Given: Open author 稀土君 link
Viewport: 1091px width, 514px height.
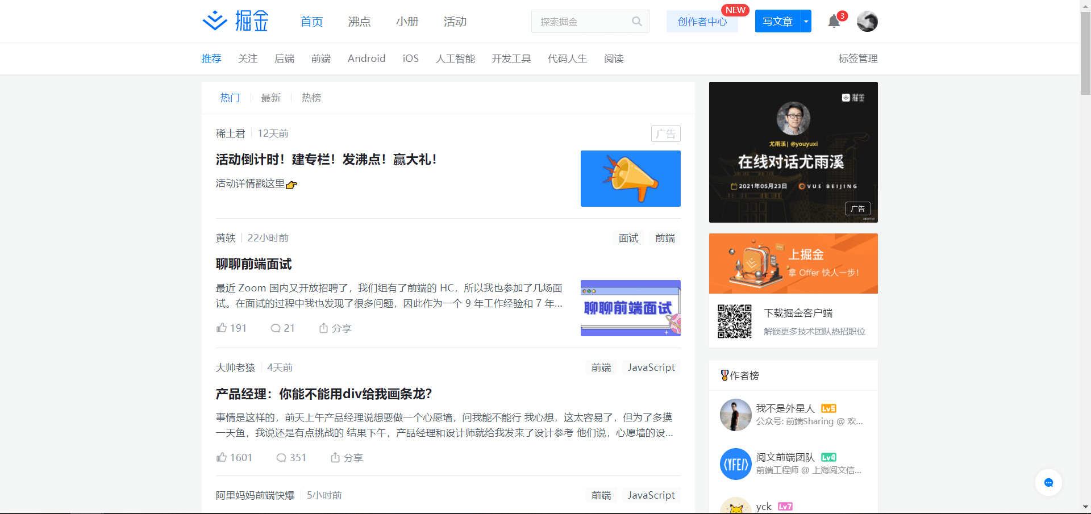Looking at the screenshot, I should 230,133.
